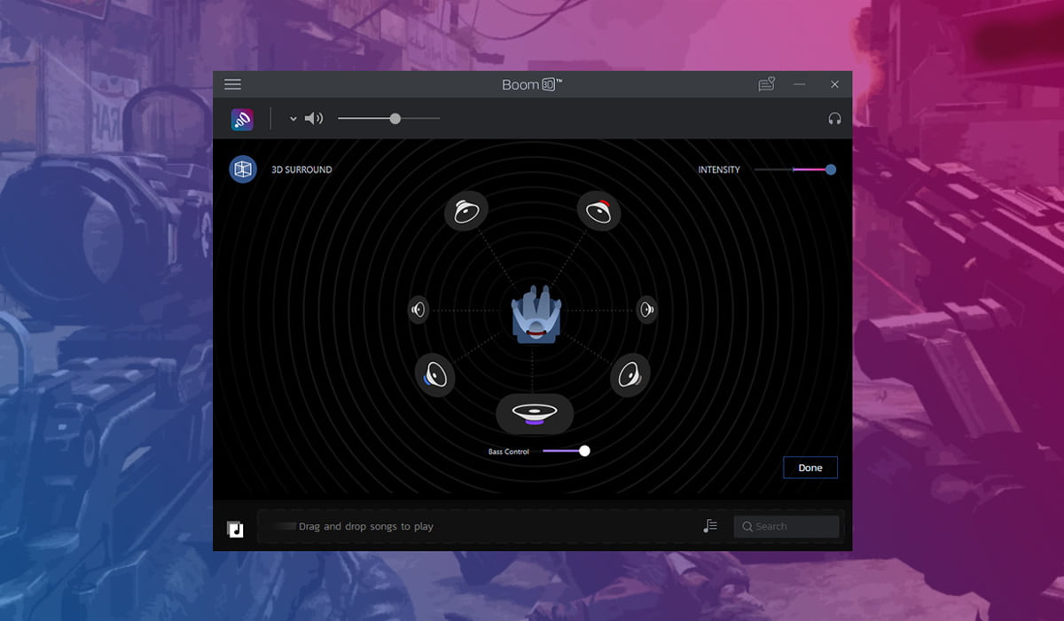
Task: Toggle the front left speaker
Action: [465, 211]
